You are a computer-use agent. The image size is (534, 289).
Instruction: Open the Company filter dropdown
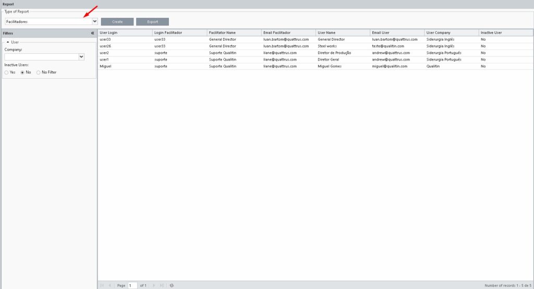tap(81, 57)
